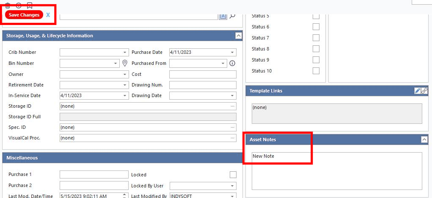This screenshot has width=432, height=198.
Task: Enable the Status 7 checkbox
Action: coord(316,38)
